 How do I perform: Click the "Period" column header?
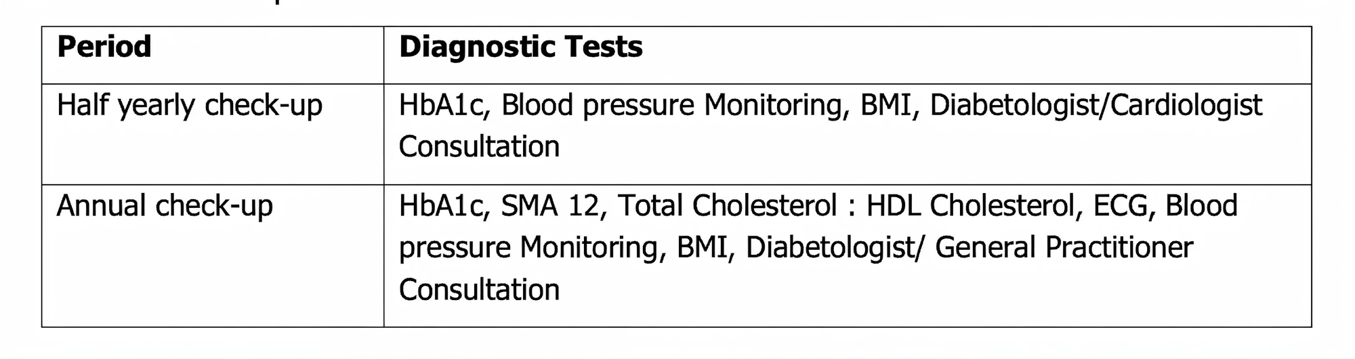pyautogui.click(x=104, y=47)
